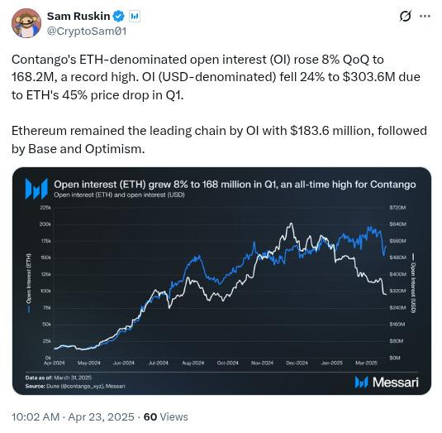Screen dimensions: 442x433
Task: Click the Grok slashed-circle icon
Action: pyautogui.click(x=406, y=16)
